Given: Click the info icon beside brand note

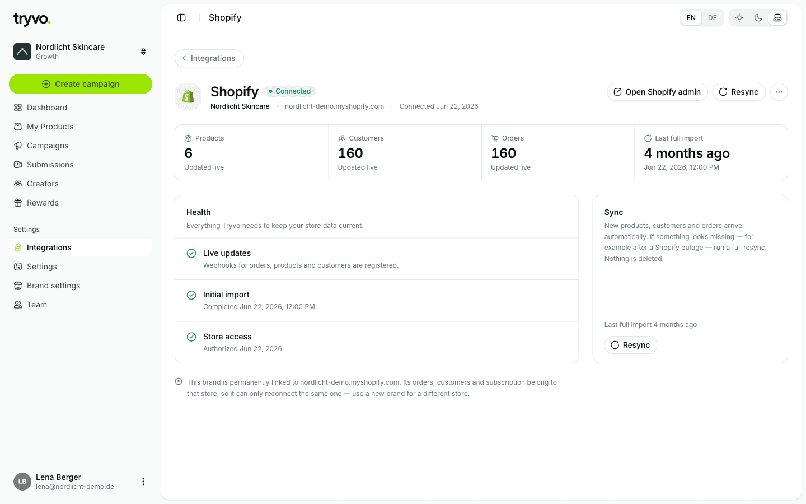Looking at the screenshot, I should point(179,382).
